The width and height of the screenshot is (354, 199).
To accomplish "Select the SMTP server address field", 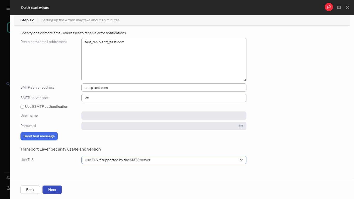I will [x=164, y=88].
